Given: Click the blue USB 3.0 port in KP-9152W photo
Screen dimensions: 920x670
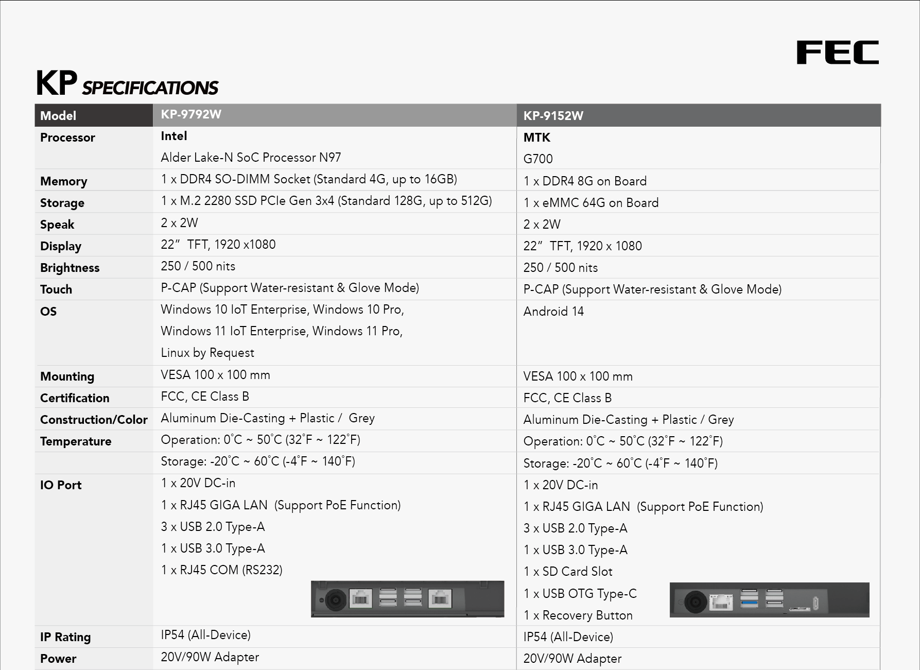Looking at the screenshot, I should pyautogui.click(x=749, y=603).
